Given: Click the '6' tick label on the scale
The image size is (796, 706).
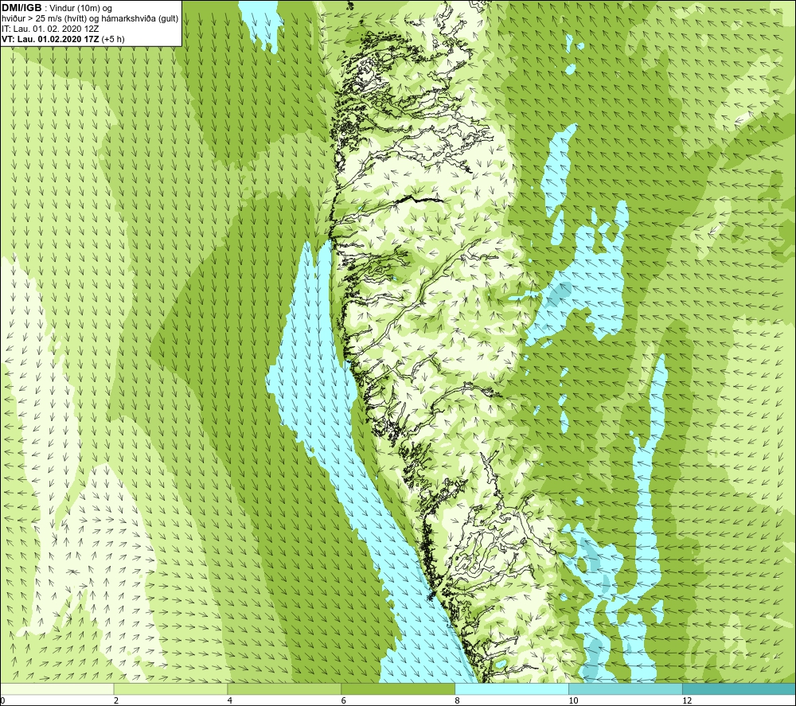Looking at the screenshot, I should point(344,701).
